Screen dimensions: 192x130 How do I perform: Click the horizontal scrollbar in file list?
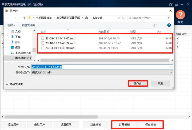[104, 60]
